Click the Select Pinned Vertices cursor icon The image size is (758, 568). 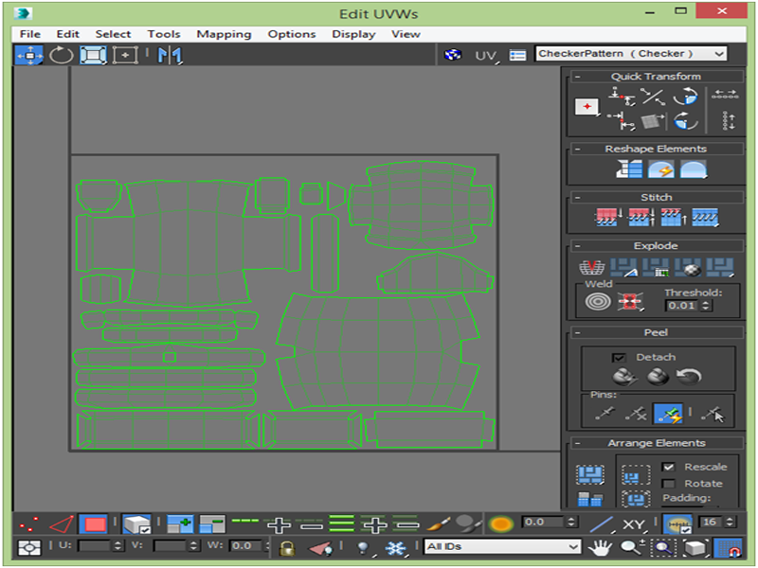(713, 414)
